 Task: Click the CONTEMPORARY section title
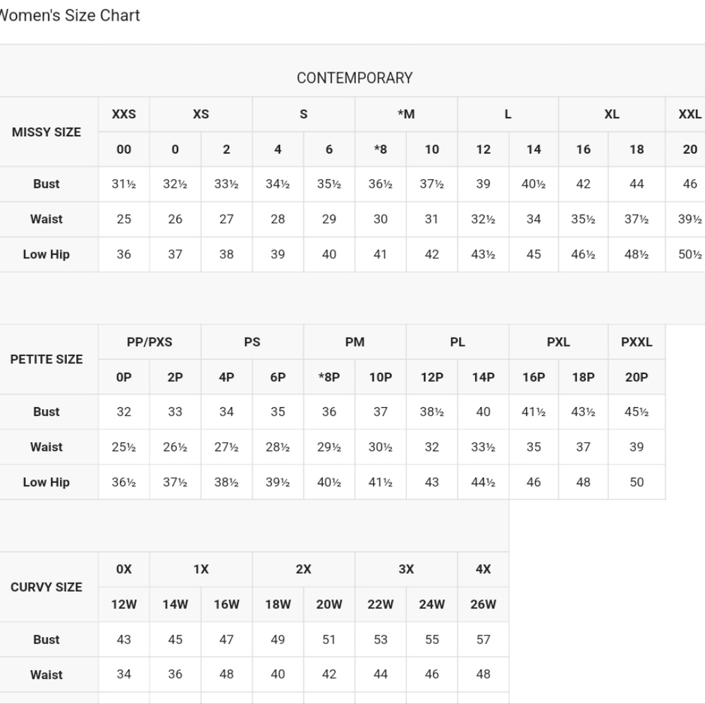pos(354,78)
